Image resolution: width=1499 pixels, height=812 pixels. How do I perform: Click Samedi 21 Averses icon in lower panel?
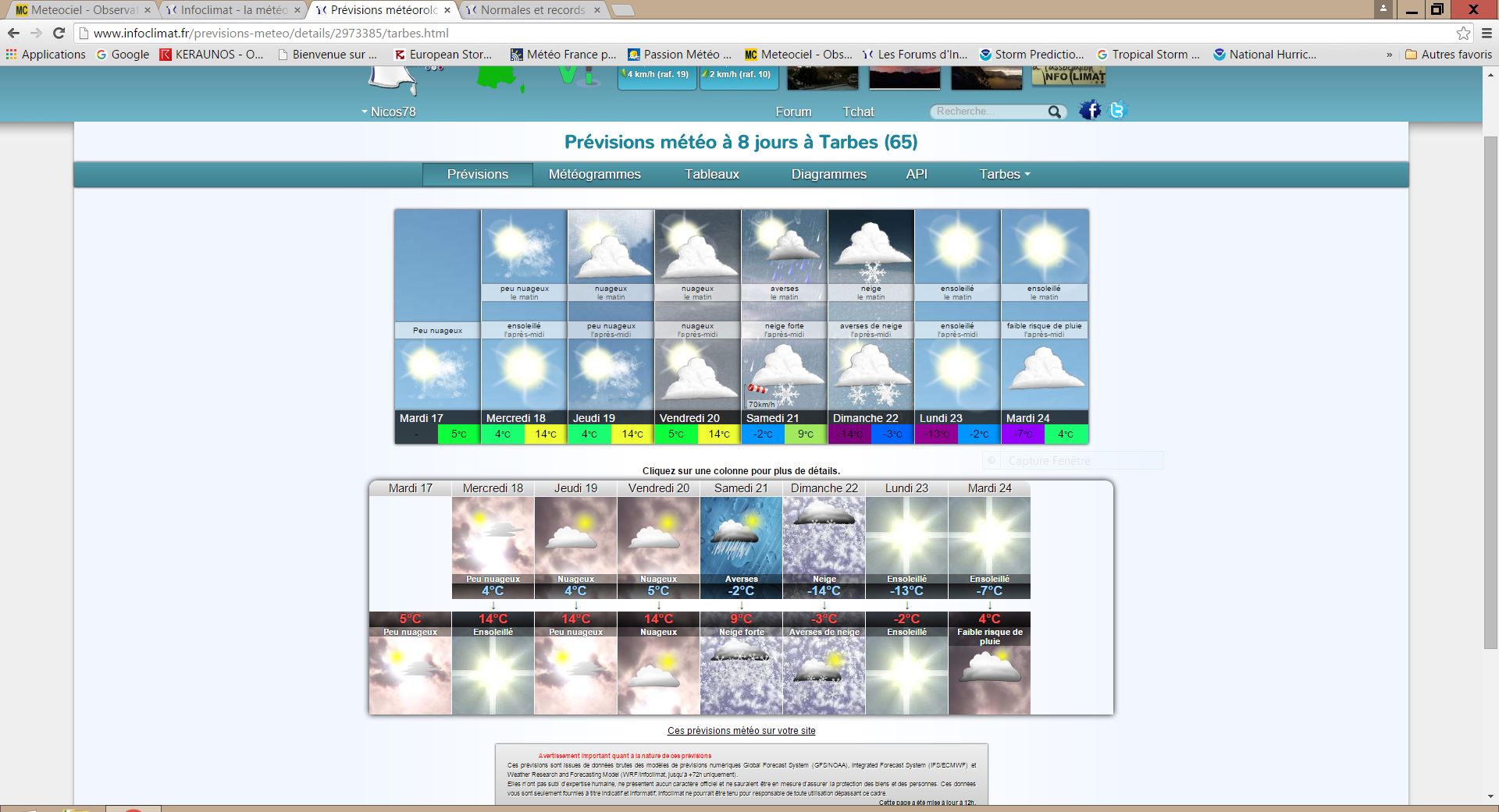pos(741,536)
